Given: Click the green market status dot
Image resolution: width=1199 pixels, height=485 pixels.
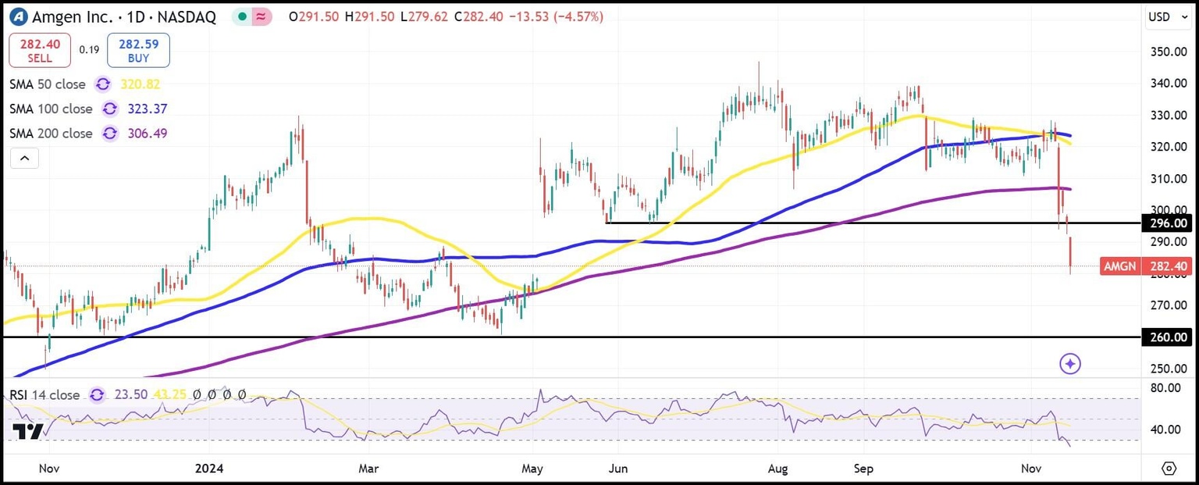Looking at the screenshot, I should point(244,16).
